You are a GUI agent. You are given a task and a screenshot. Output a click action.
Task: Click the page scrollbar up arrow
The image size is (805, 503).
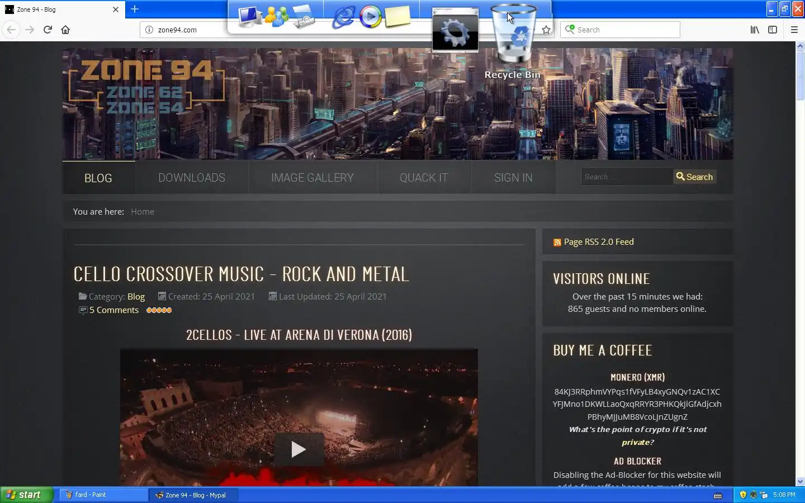800,46
